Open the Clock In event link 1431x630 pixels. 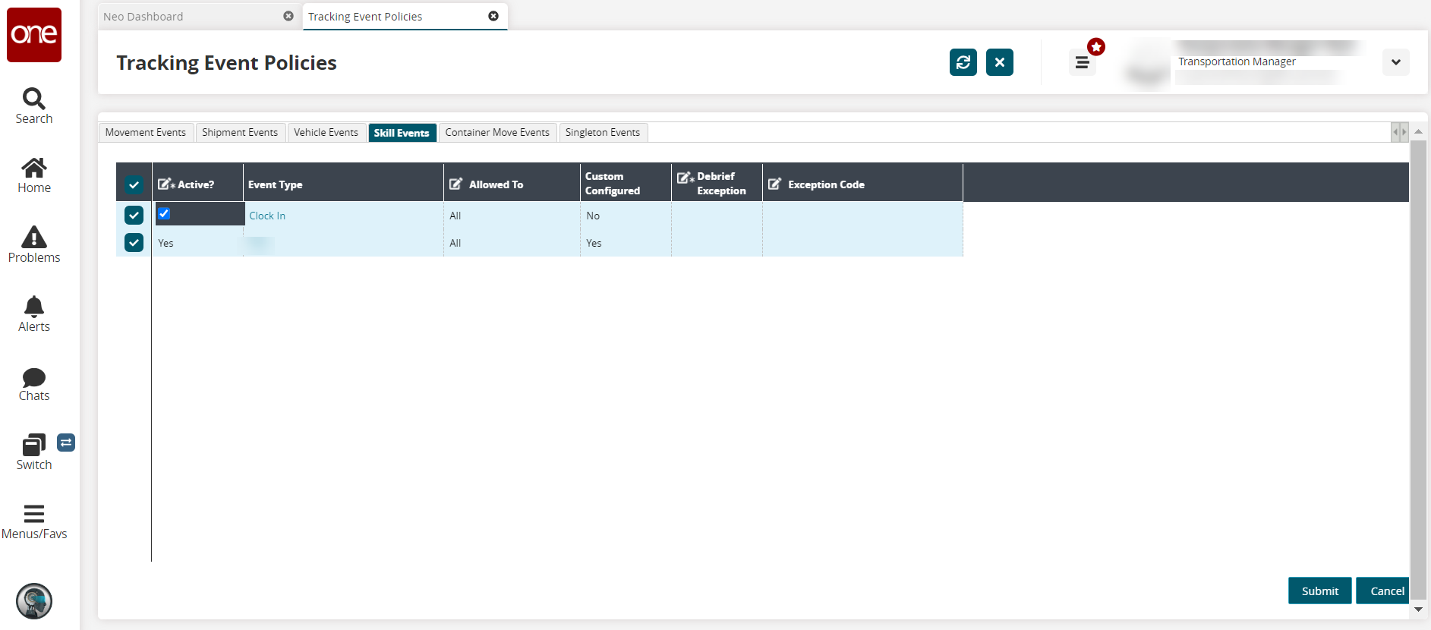click(267, 216)
